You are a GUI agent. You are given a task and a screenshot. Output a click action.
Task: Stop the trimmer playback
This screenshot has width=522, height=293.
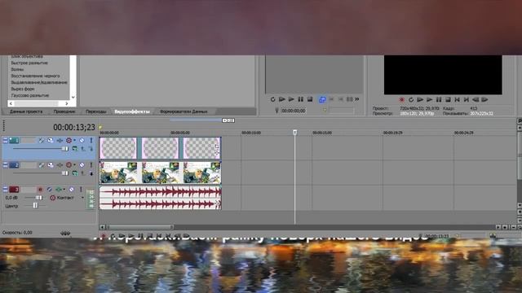click(x=310, y=99)
